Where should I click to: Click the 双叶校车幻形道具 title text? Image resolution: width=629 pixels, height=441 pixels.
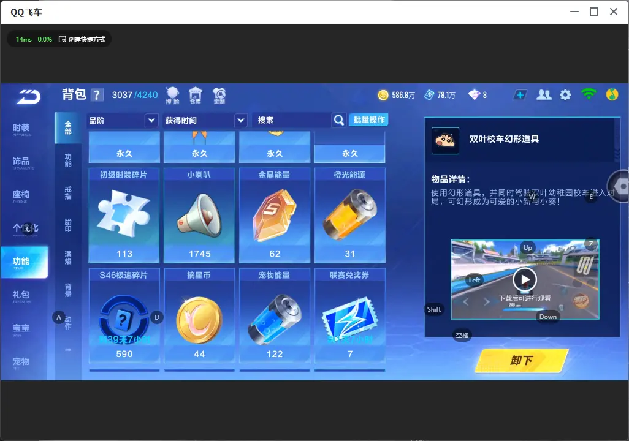click(x=505, y=139)
